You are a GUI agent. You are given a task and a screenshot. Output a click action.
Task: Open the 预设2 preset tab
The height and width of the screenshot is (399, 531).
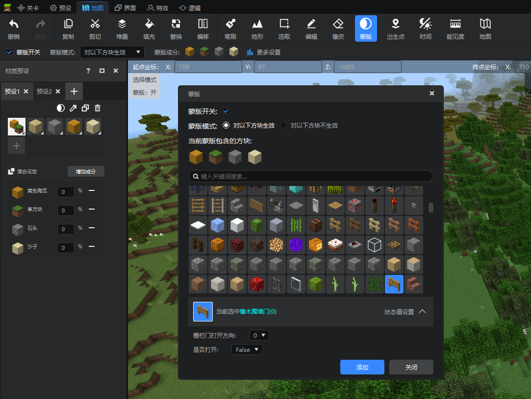[x=44, y=91]
